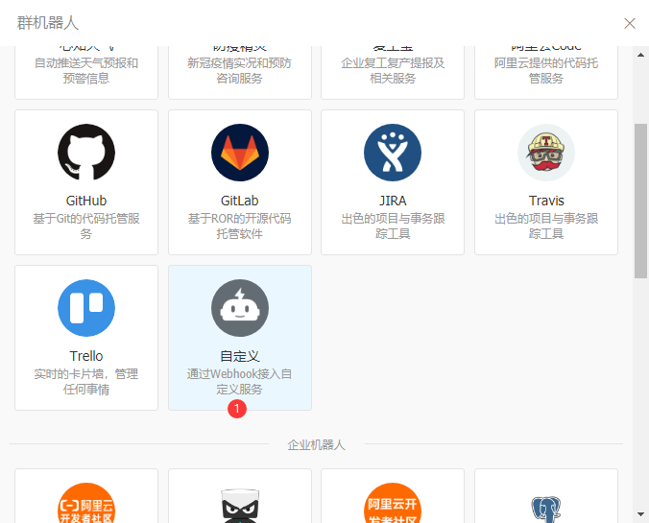Open the 自定义 custom robot icon
649x523 pixels.
240,308
